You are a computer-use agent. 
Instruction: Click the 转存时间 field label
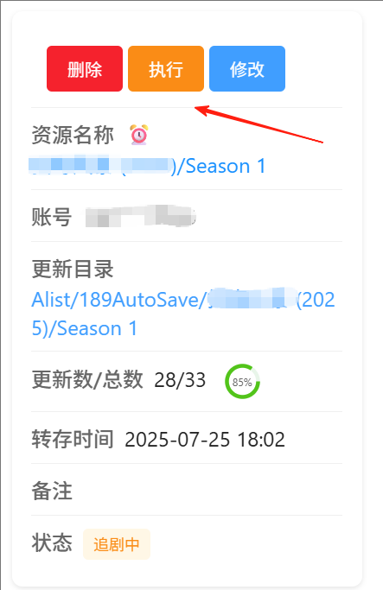point(73,439)
